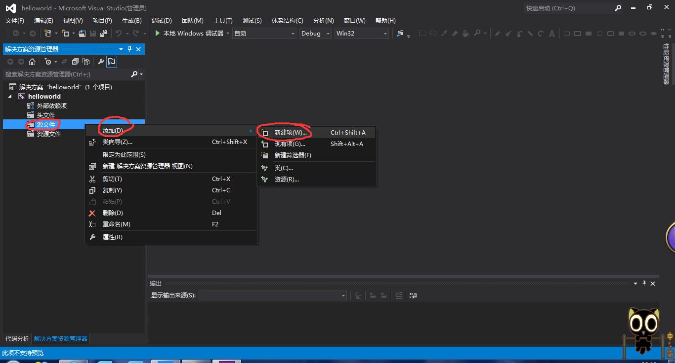Image resolution: width=675 pixels, height=363 pixels.
Task: Click the search magnifier in Solution Explorer
Action: click(x=134, y=74)
